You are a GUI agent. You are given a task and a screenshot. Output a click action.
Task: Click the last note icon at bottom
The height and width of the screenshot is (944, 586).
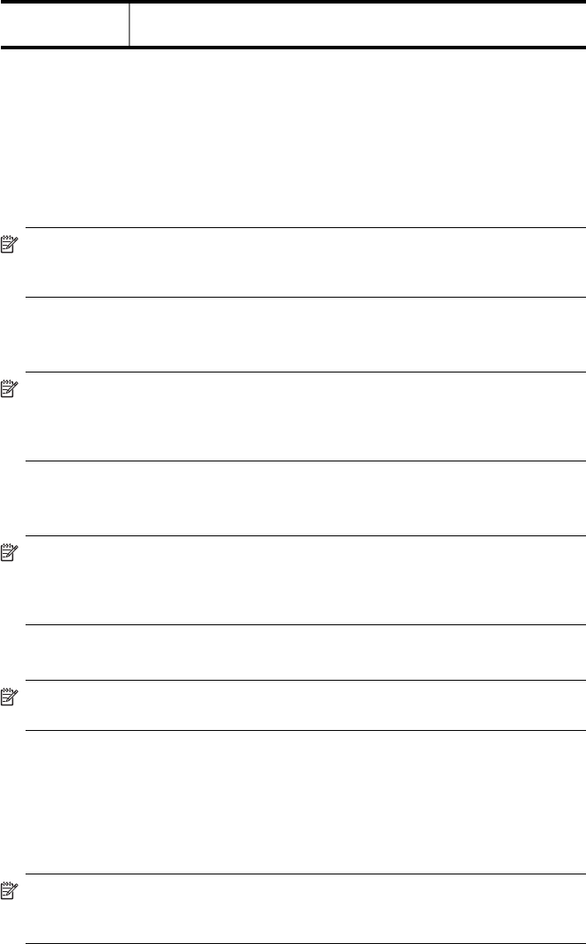[x=10, y=890]
